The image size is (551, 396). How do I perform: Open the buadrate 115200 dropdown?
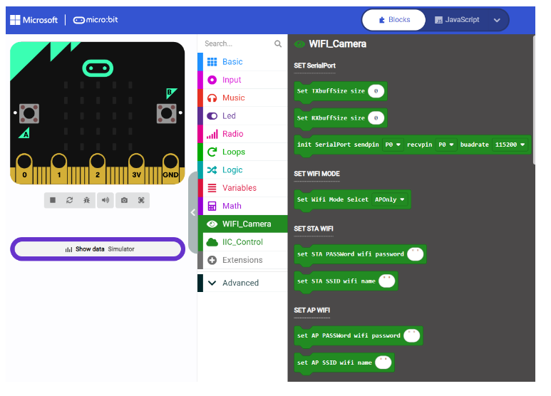(x=510, y=145)
